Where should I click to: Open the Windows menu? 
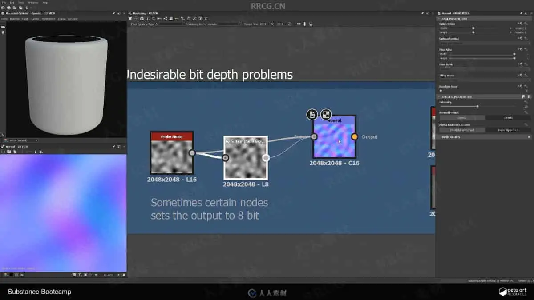pos(33,2)
